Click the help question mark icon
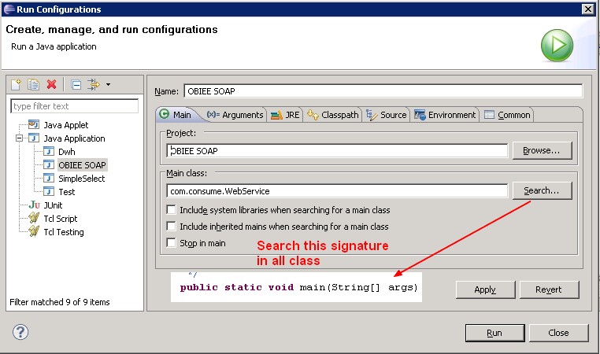Image resolution: width=600 pixels, height=354 pixels. pos(20,332)
